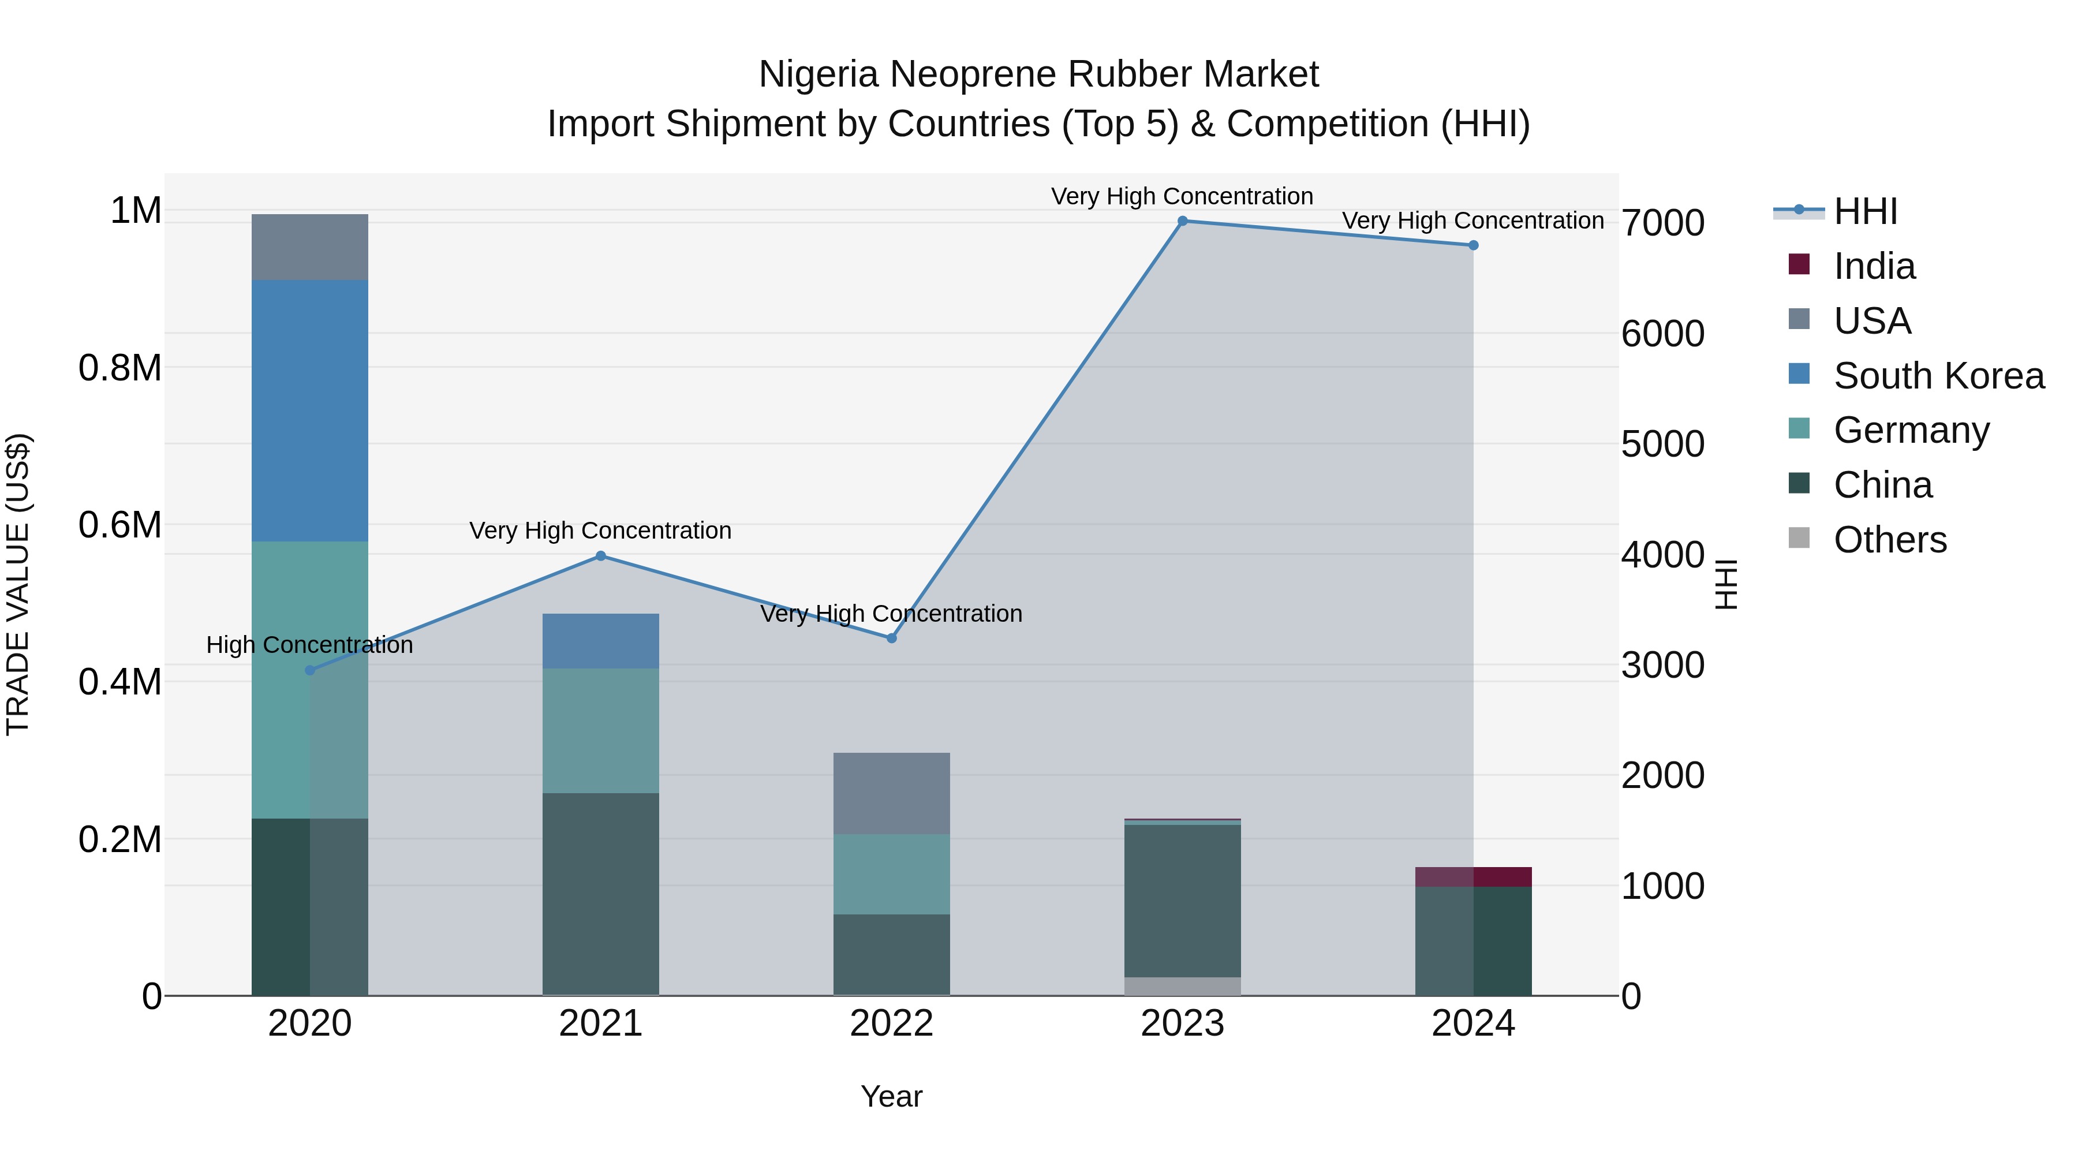Click the 2000 HHI axis tick label

[1664, 776]
